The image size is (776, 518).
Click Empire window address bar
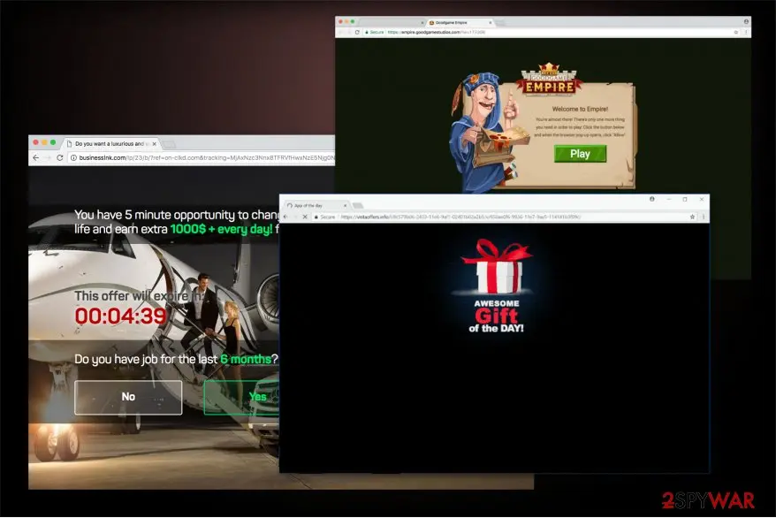tap(550, 32)
